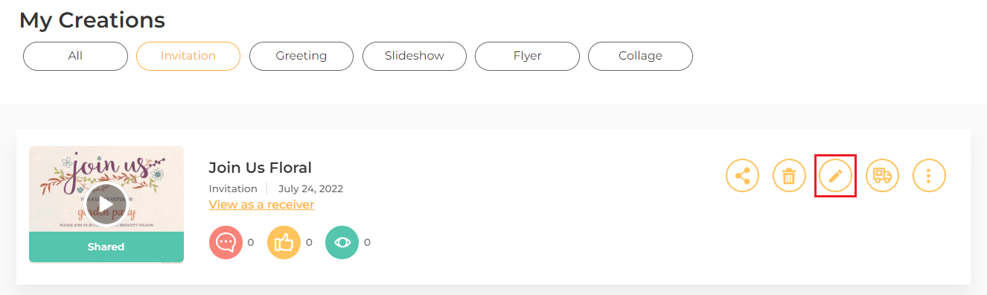The width and height of the screenshot is (987, 295).
Task: Filter creations by Greeting
Action: tap(301, 56)
